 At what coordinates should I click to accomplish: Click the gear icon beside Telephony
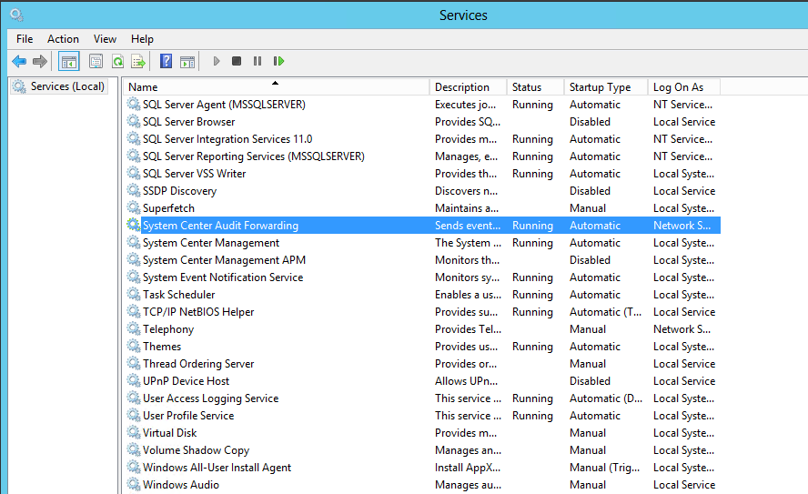point(134,329)
